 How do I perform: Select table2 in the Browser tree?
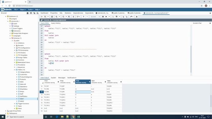click(22, 101)
